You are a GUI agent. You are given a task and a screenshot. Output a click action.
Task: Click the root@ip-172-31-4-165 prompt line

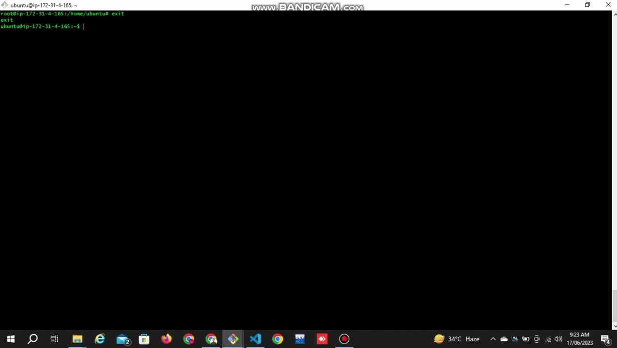coord(62,14)
